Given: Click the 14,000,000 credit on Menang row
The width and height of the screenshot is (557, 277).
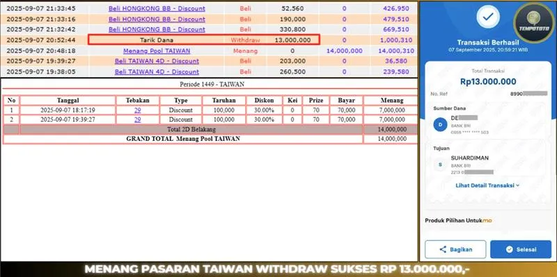Looking at the screenshot, I should (344, 51).
